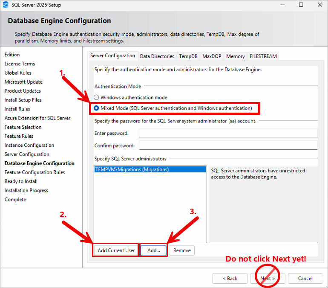Go back with the Back button
This screenshot has width=328, height=288.
tap(230, 279)
